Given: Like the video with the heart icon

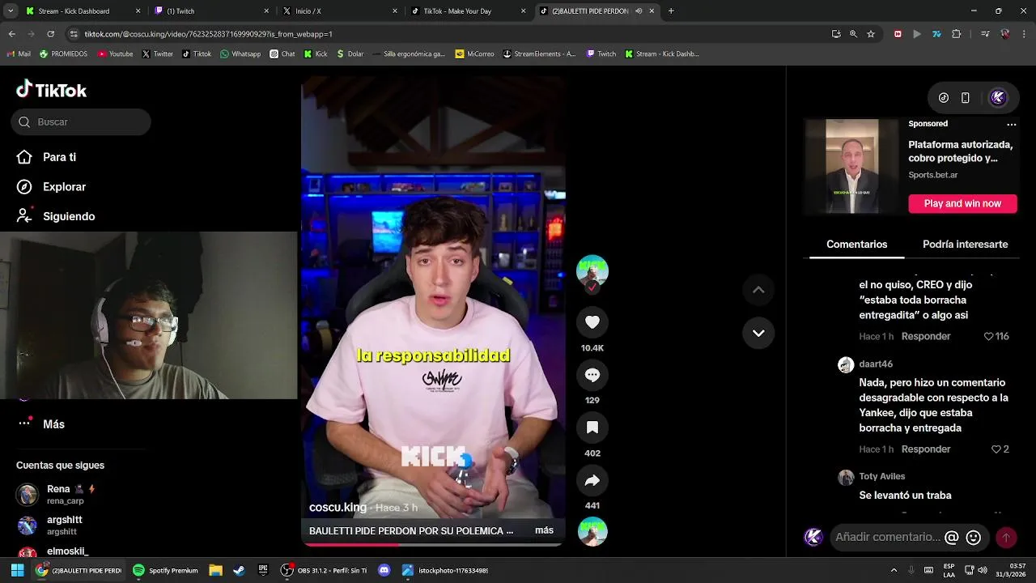Looking at the screenshot, I should pyautogui.click(x=592, y=322).
